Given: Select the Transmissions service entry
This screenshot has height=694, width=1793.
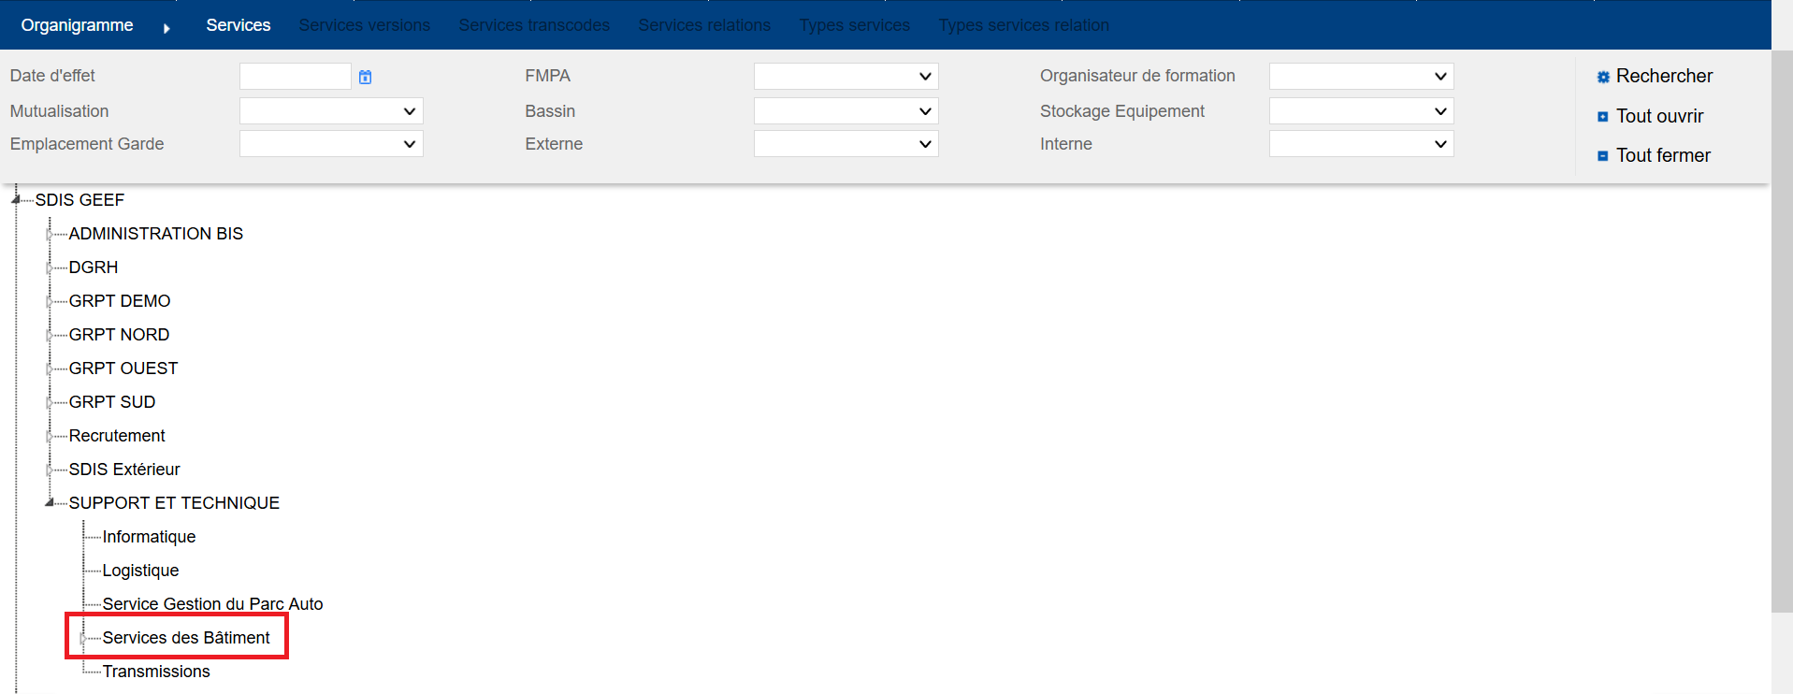Looking at the screenshot, I should 156,672.
